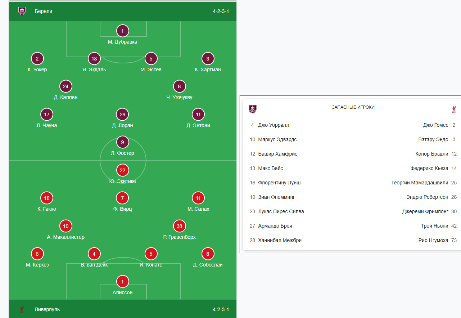The width and height of the screenshot is (461, 318).
Task: Select В. ван Дейк's number 4 marker
Action: 94,254
